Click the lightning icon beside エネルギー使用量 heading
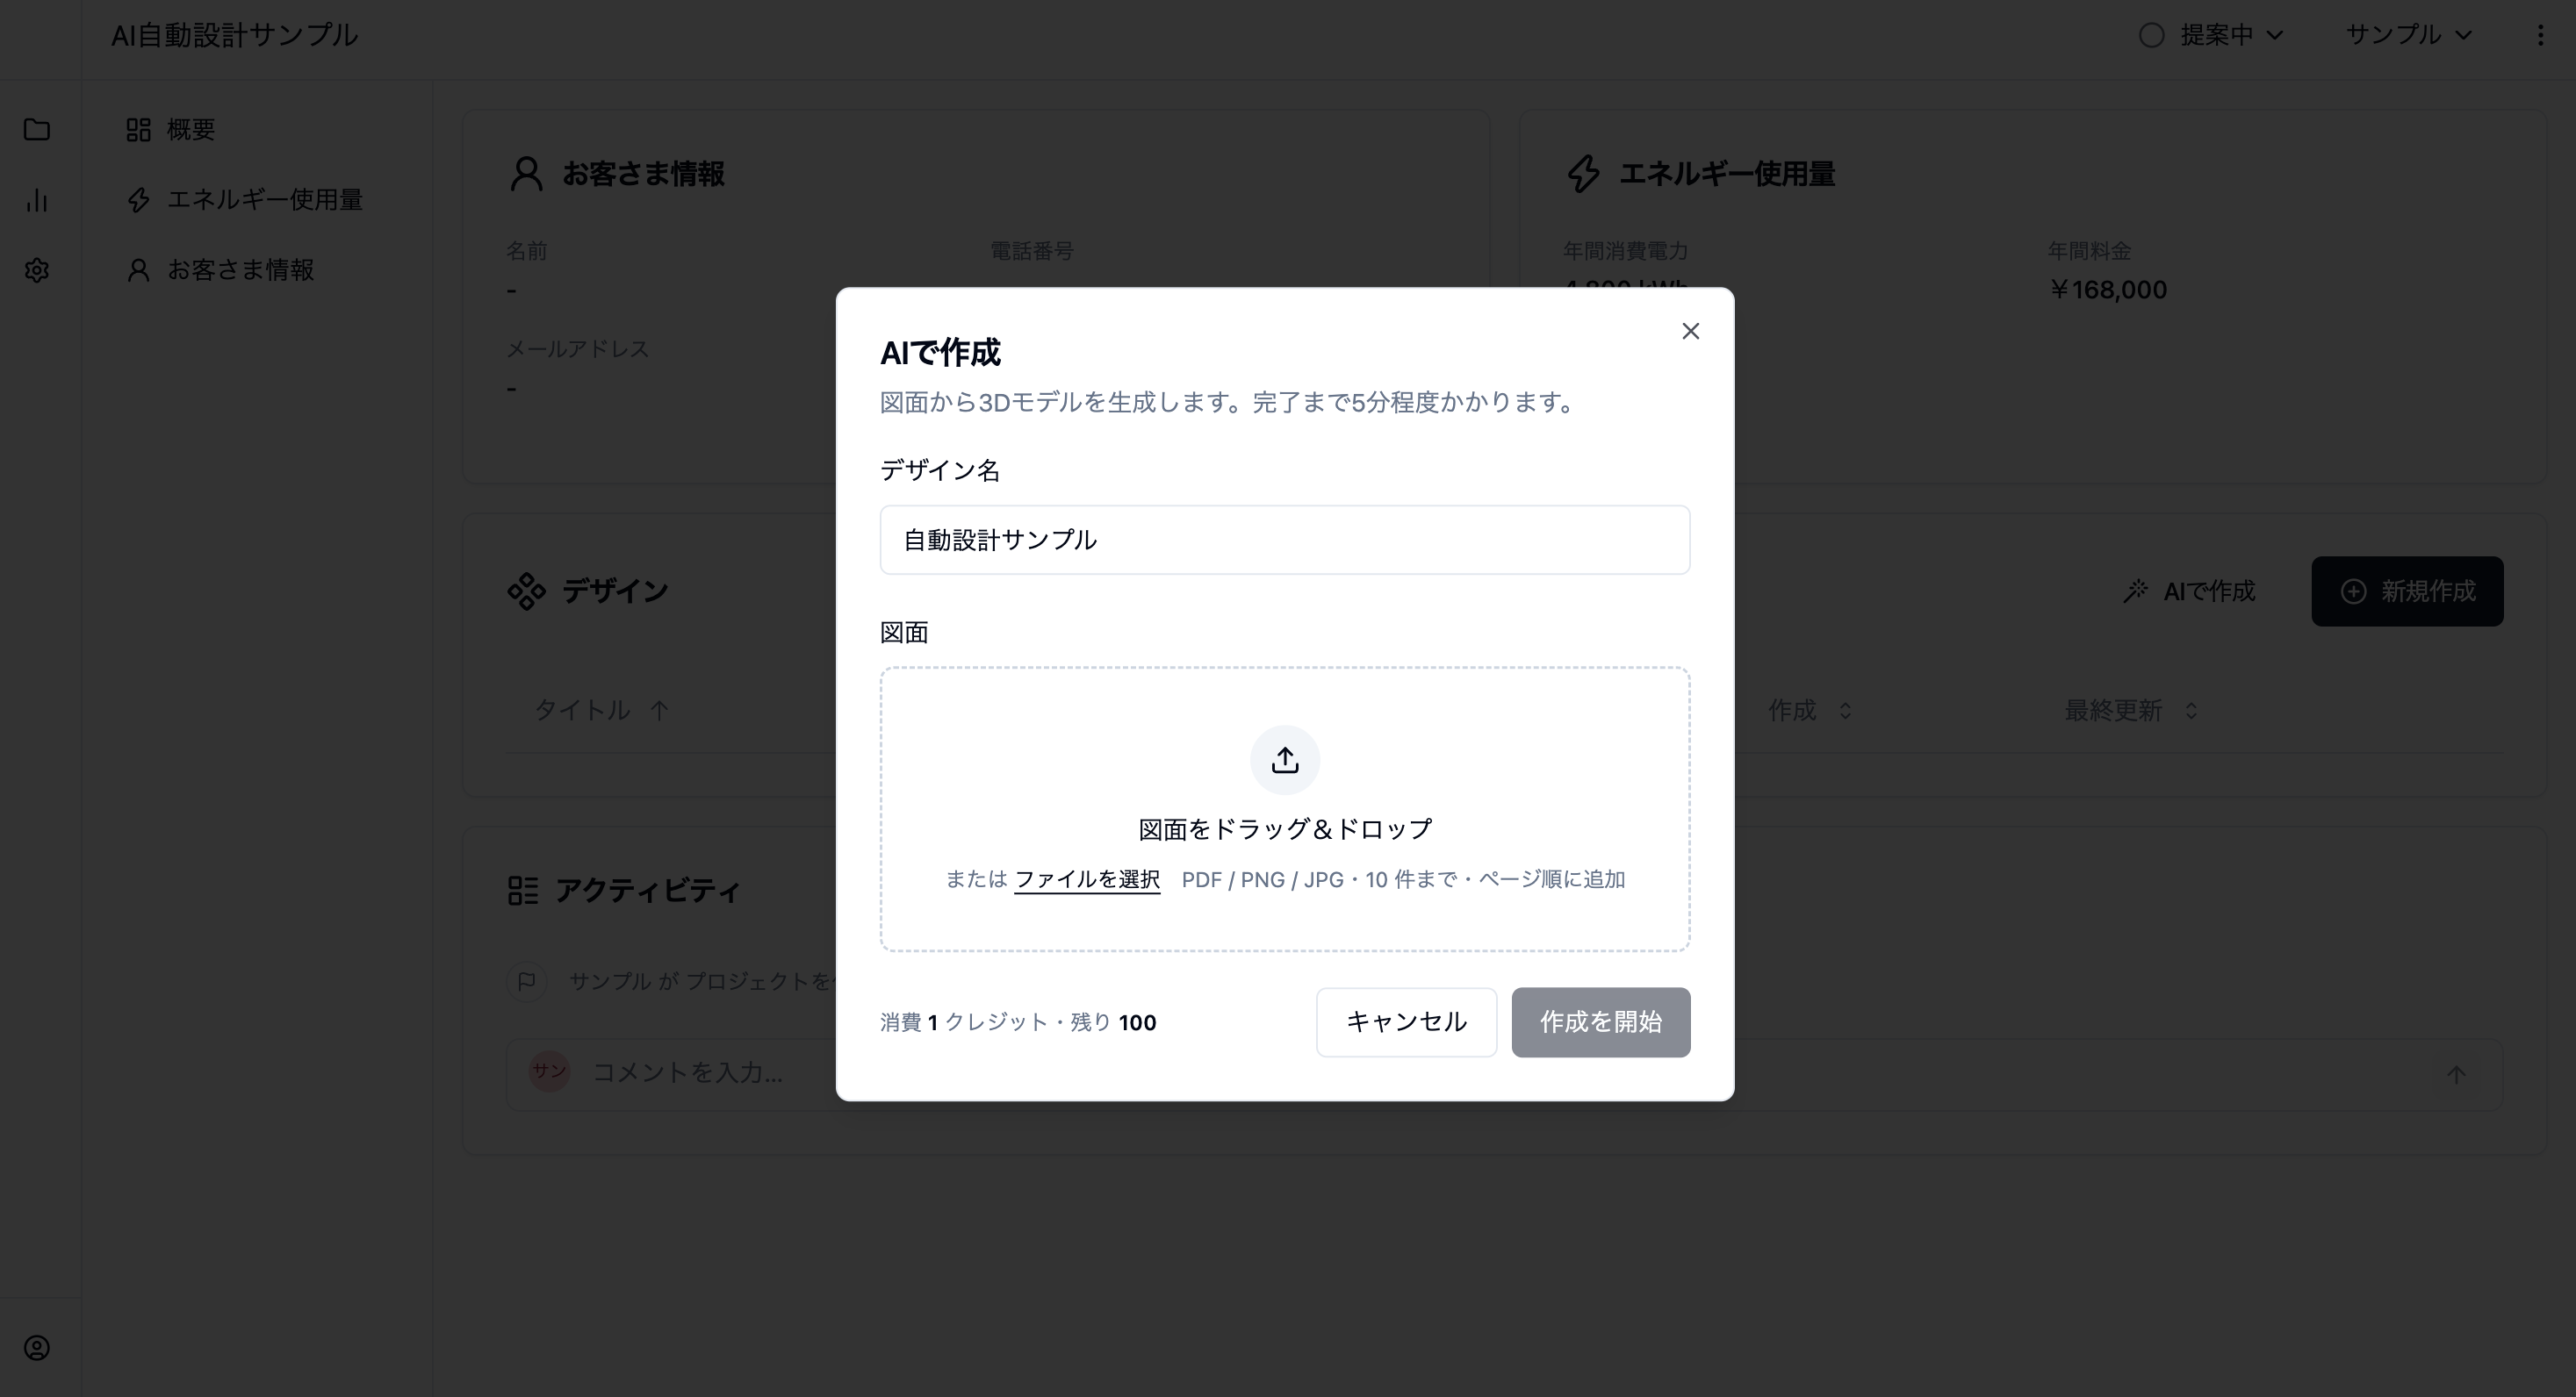 point(1583,174)
